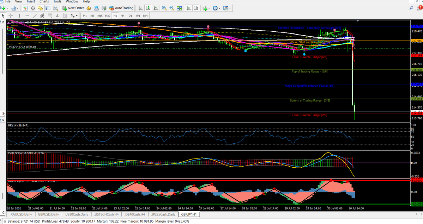423x224 pixels.
Task: Switch chart to candlesticks
Action: point(148,8)
